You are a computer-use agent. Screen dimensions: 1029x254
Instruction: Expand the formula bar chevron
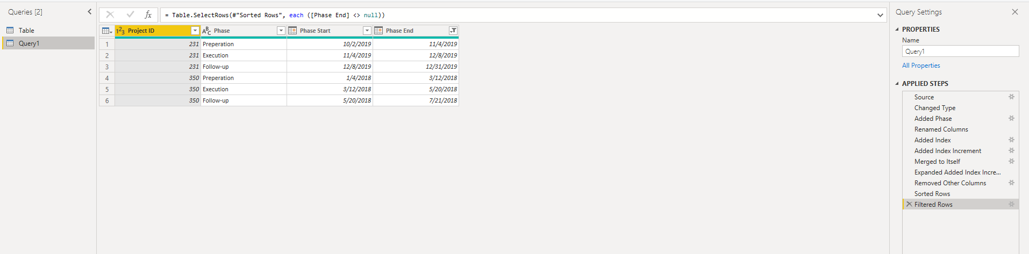pyautogui.click(x=880, y=15)
